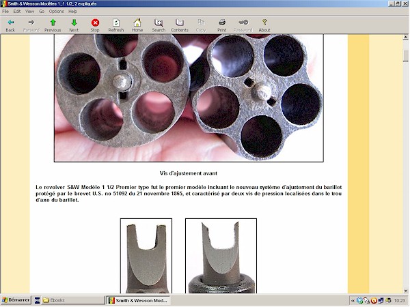Open the Options menu
The image size is (410, 307).
coord(56,11)
